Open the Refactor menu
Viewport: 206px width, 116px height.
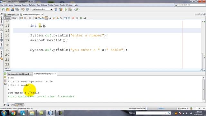(32, 5)
